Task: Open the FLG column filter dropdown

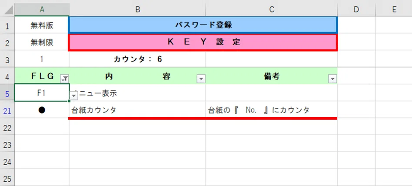Action: [x=65, y=78]
